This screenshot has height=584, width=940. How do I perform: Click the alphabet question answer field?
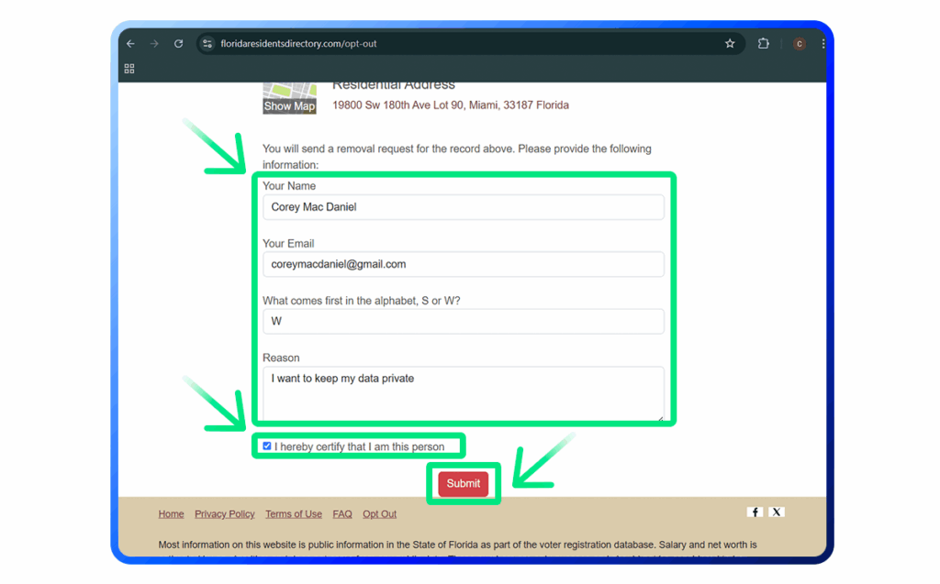click(x=463, y=322)
